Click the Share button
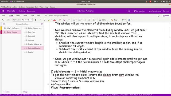 (166, 16)
